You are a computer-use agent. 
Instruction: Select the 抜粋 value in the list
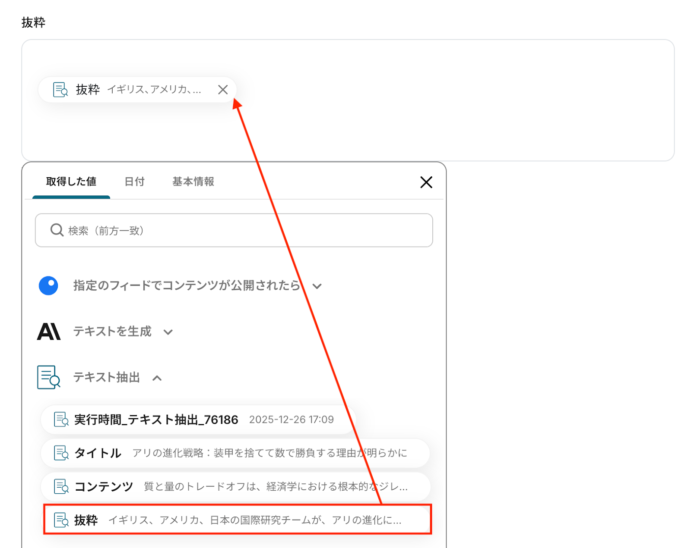(237, 520)
